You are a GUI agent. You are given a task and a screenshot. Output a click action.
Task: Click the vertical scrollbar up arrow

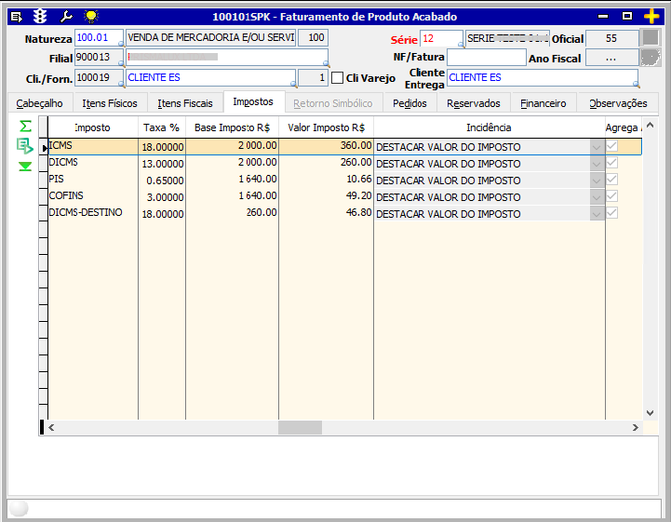(x=650, y=125)
